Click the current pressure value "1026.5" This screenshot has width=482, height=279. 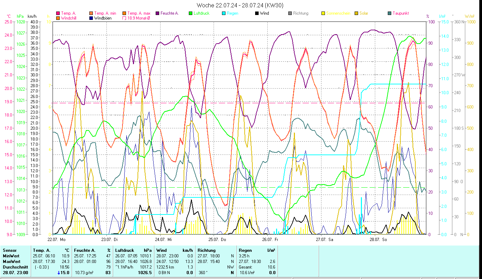click(145, 273)
